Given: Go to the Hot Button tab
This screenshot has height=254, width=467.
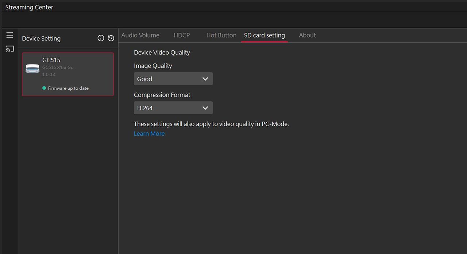Looking at the screenshot, I should pyautogui.click(x=221, y=35).
